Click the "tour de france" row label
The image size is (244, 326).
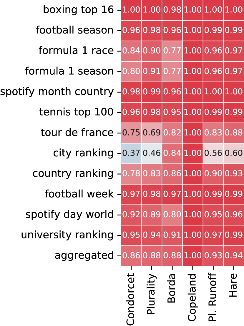[x=77, y=133]
